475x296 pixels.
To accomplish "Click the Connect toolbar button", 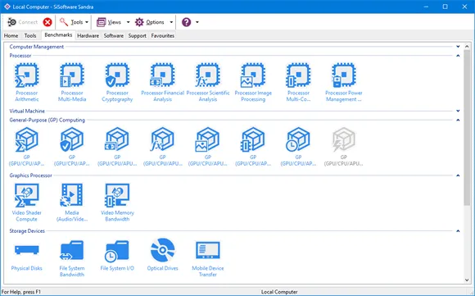I will tap(22, 22).
